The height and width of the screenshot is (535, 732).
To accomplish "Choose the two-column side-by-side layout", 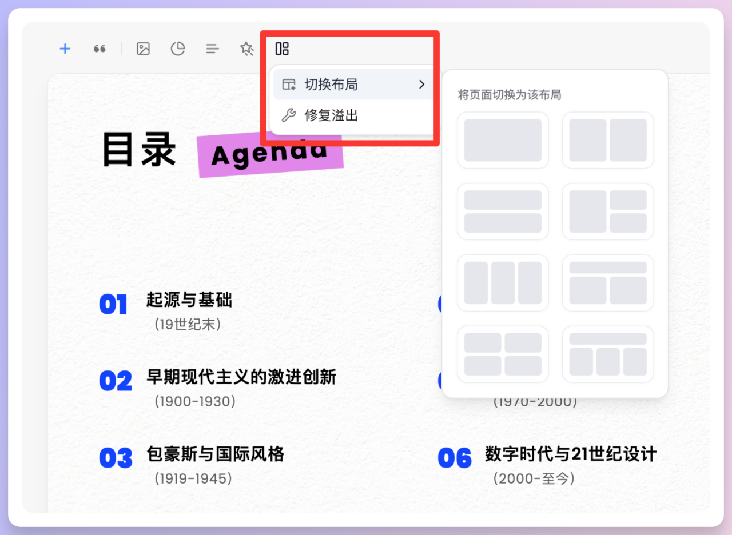I will click(x=608, y=140).
